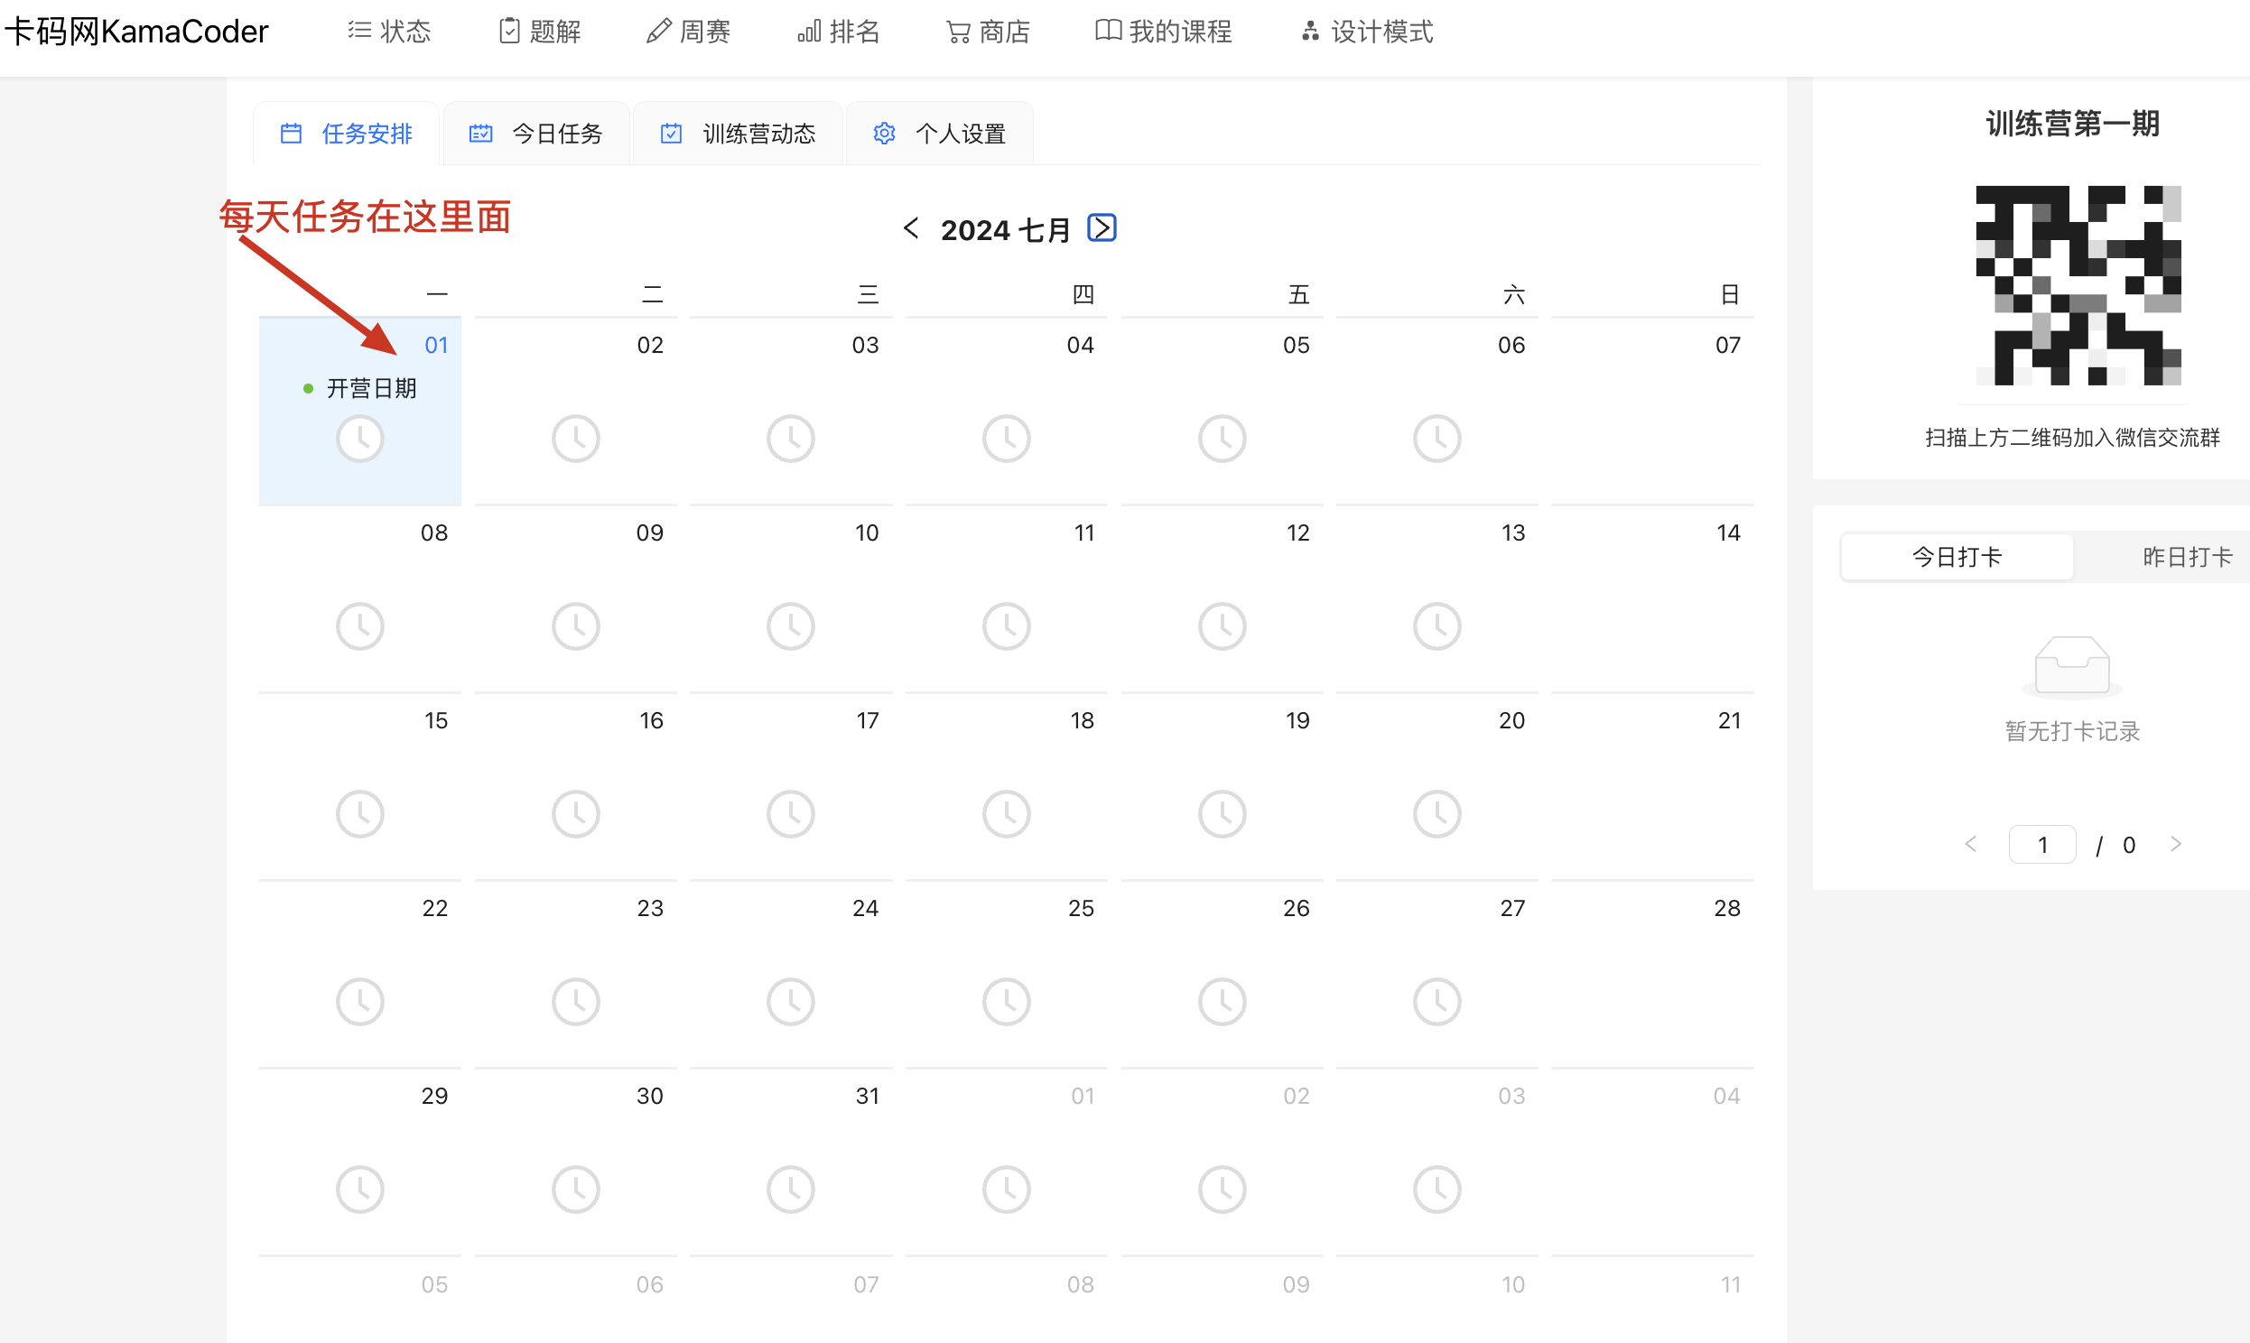Open 我的课程 my courses menu item
This screenshot has width=2250, height=1343.
1164,32
